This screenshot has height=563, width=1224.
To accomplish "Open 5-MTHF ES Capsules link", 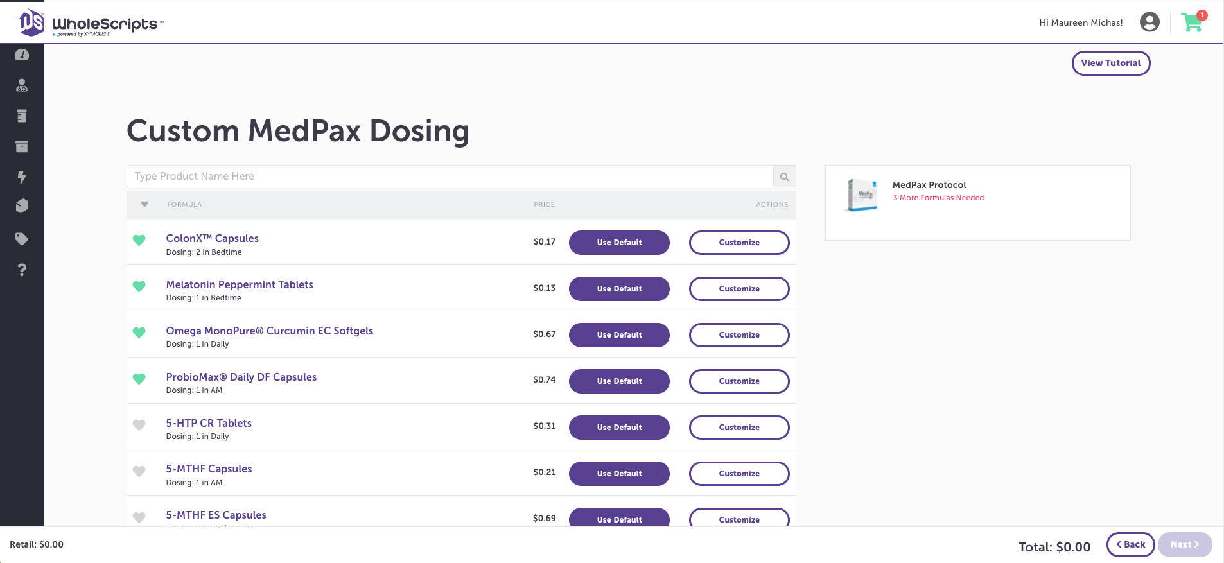I will pyautogui.click(x=216, y=515).
